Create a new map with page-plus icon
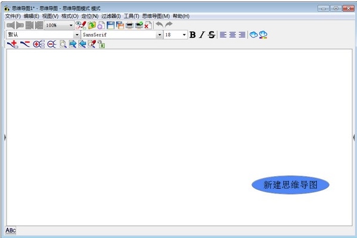 pos(101,25)
